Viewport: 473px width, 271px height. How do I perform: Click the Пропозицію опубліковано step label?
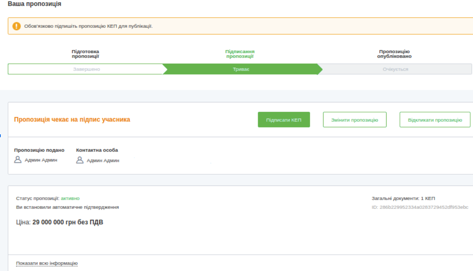point(394,54)
